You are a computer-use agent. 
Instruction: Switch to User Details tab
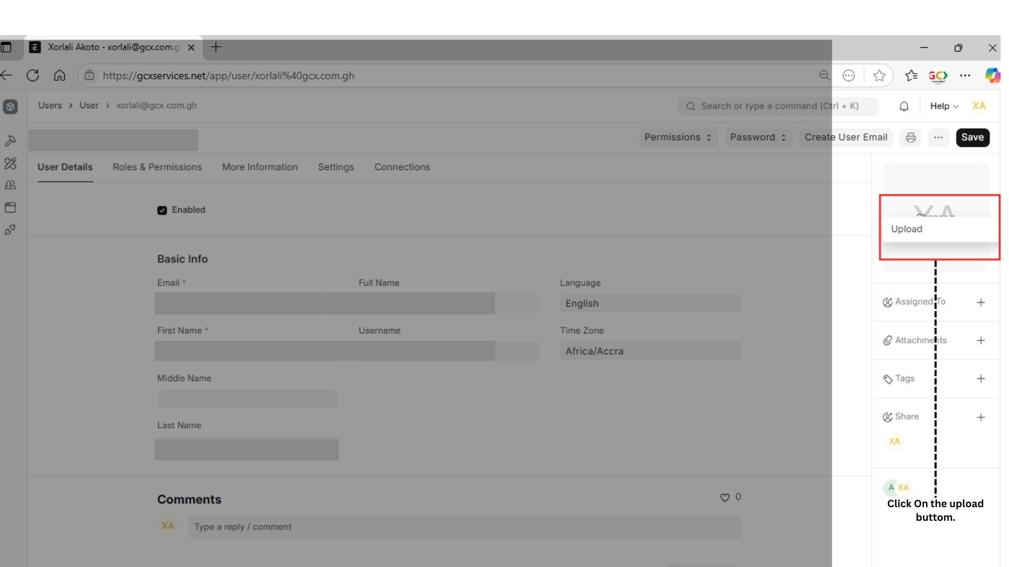(x=65, y=167)
